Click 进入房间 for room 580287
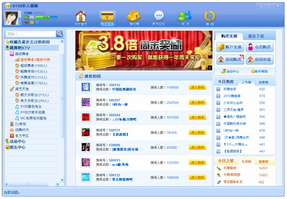 point(197,102)
